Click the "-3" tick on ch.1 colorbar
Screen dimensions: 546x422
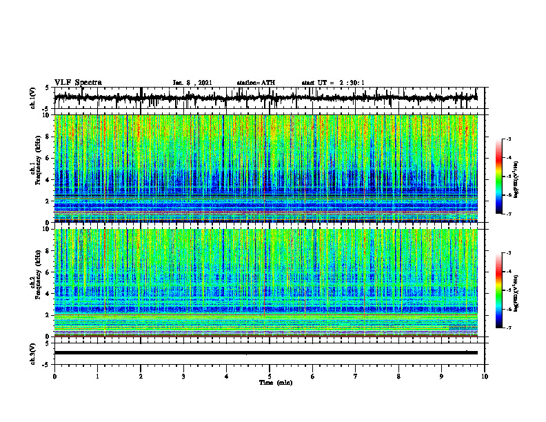(x=509, y=139)
